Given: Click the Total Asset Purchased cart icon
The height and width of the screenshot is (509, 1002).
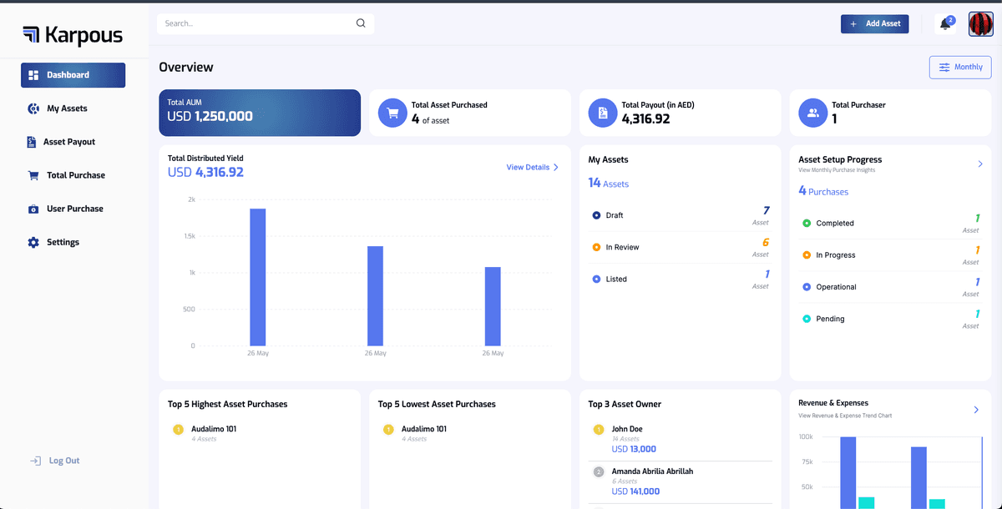Looking at the screenshot, I should click(392, 113).
